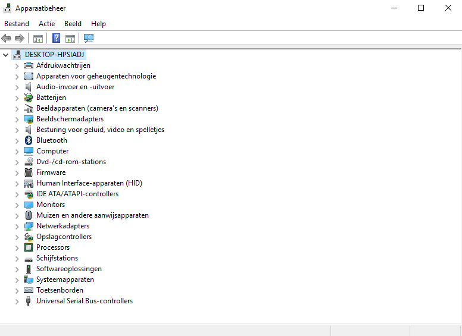Open the Actie menu
Screen dimensions: 462x336
pyautogui.click(x=47, y=24)
